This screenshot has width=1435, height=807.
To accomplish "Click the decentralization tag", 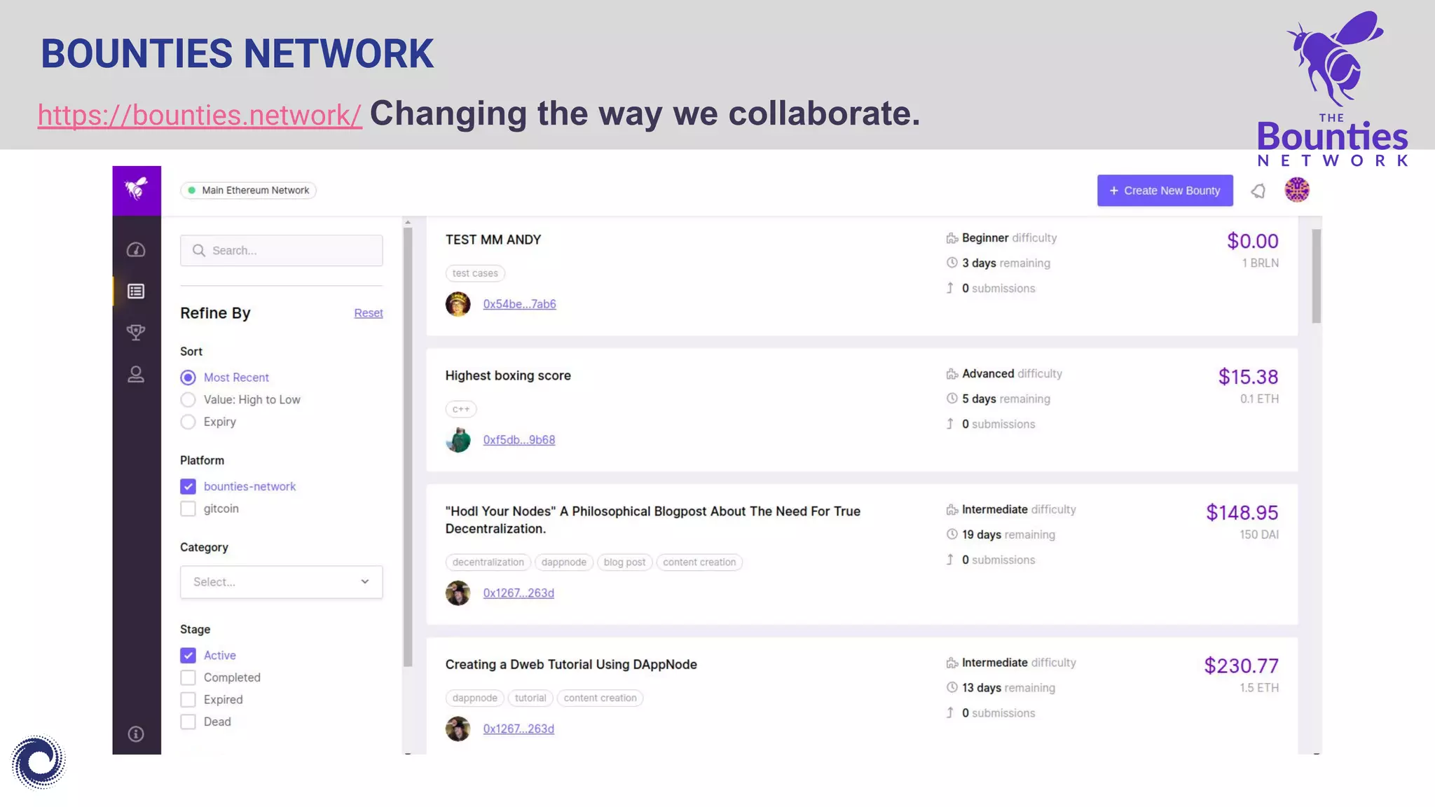I will tap(488, 563).
